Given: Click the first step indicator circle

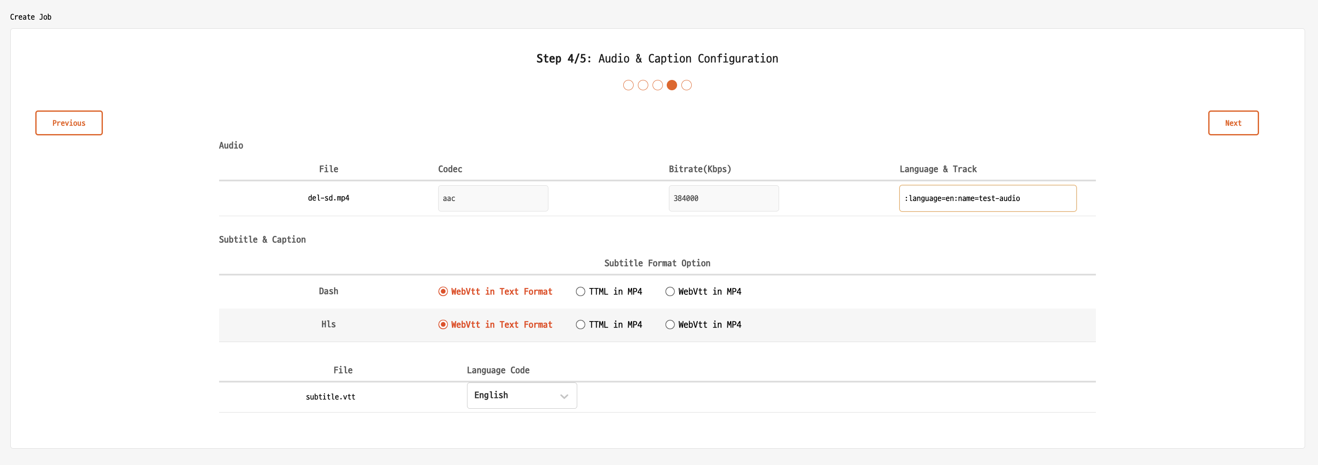Looking at the screenshot, I should (628, 86).
